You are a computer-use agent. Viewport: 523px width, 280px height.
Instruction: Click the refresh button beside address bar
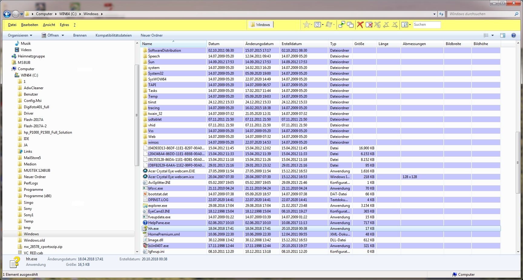pos(441,14)
